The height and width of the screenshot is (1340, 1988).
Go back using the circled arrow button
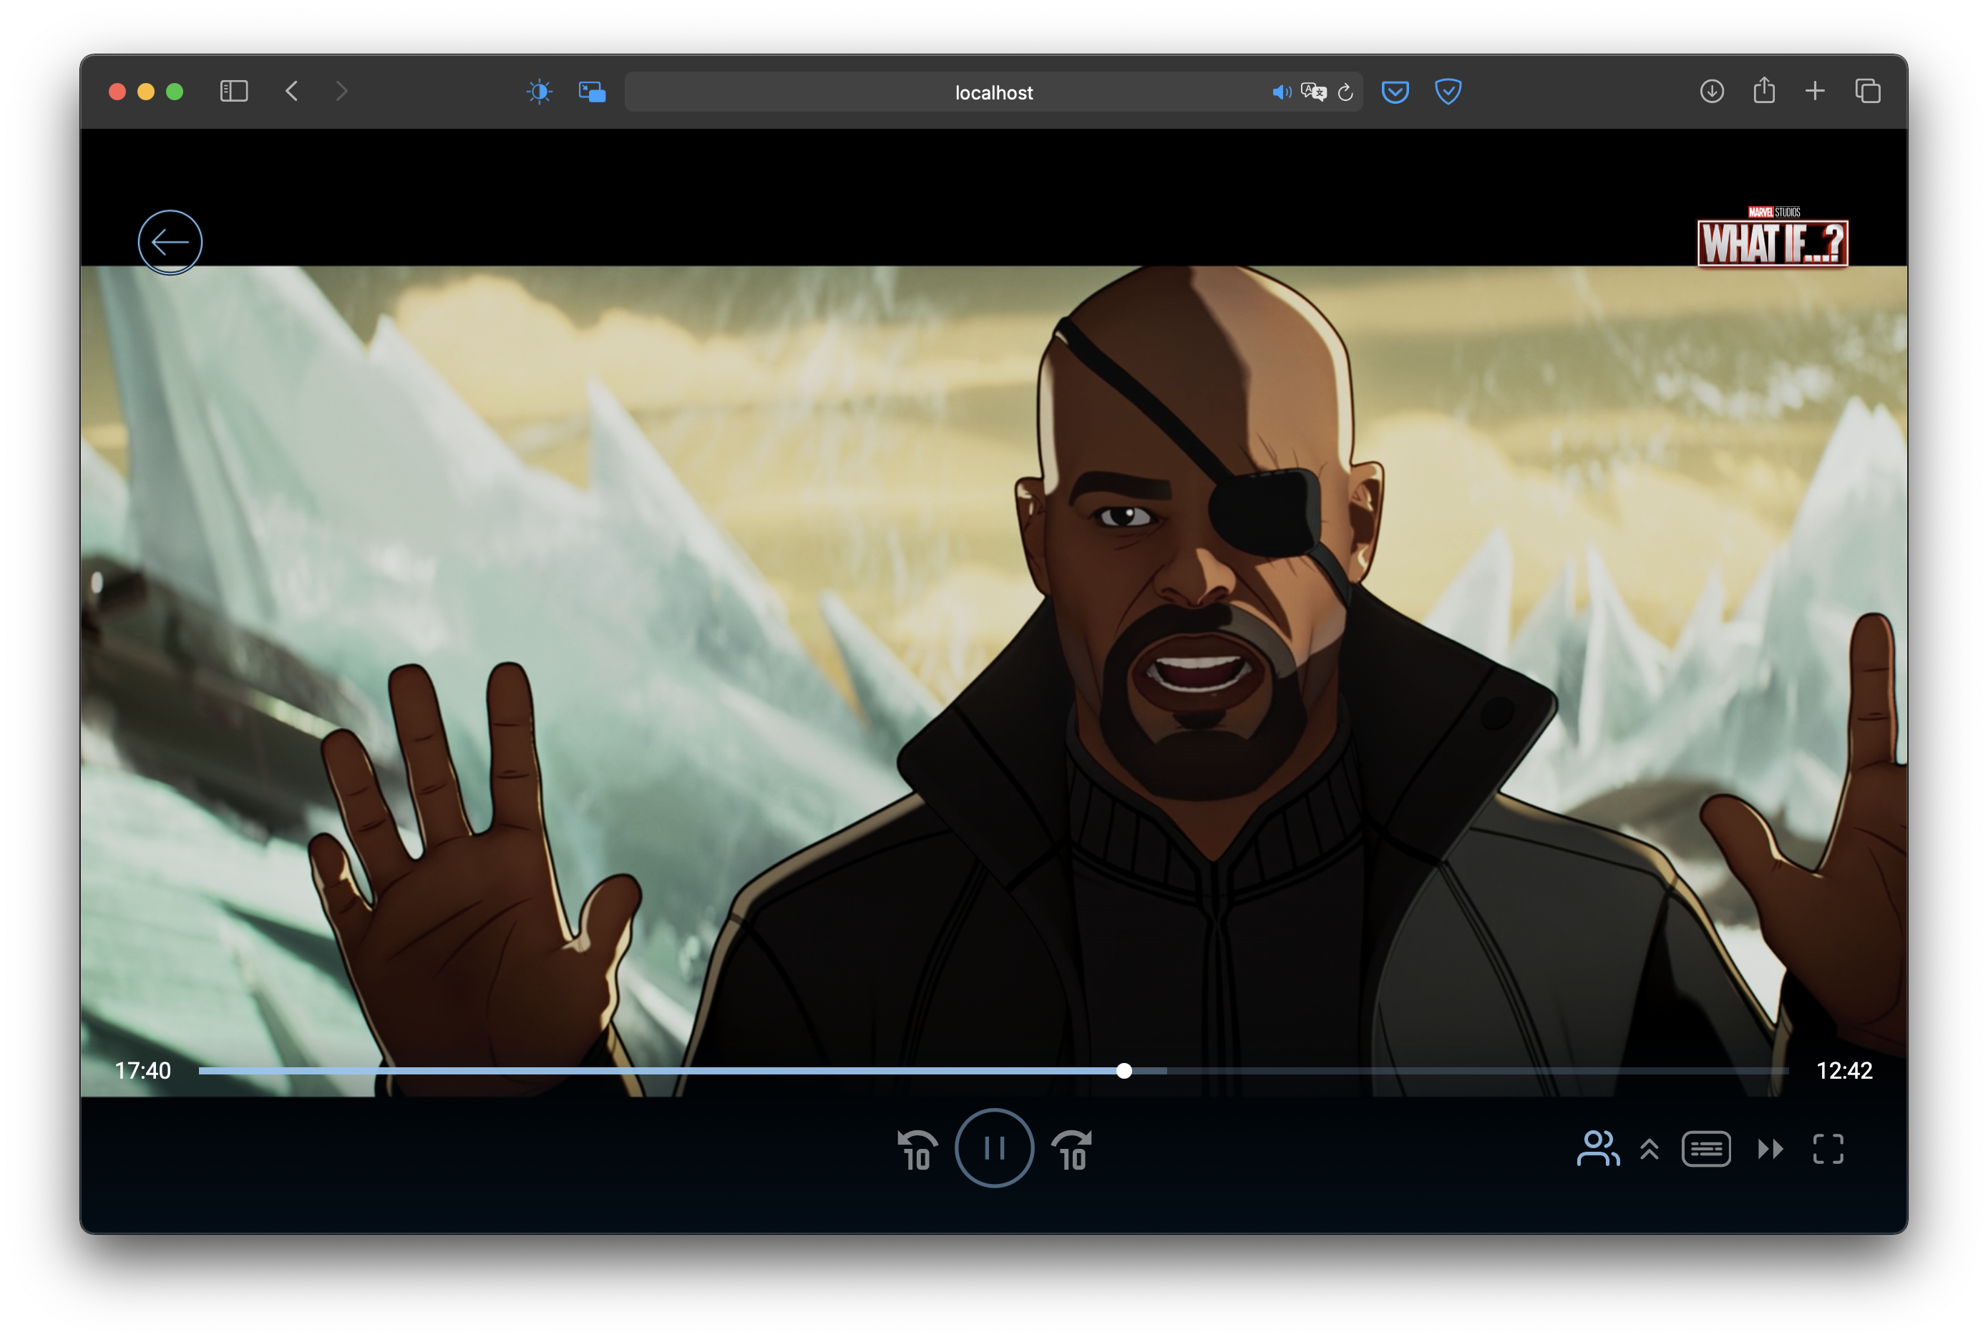pos(170,242)
